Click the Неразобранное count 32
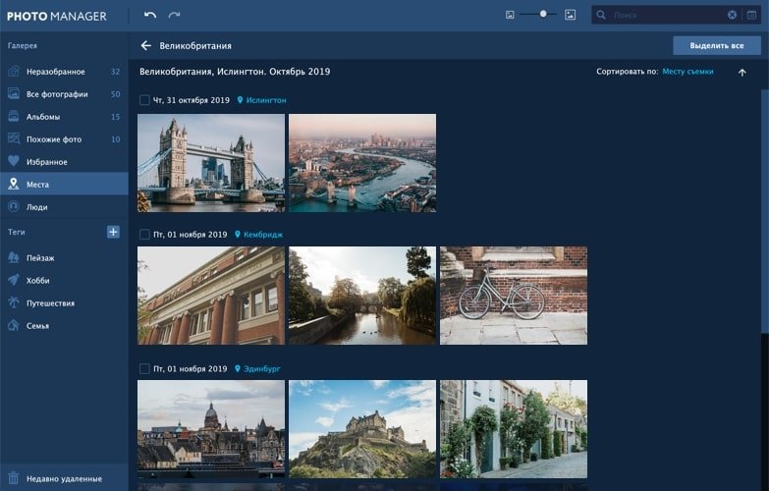The height and width of the screenshot is (491, 769). coord(115,72)
